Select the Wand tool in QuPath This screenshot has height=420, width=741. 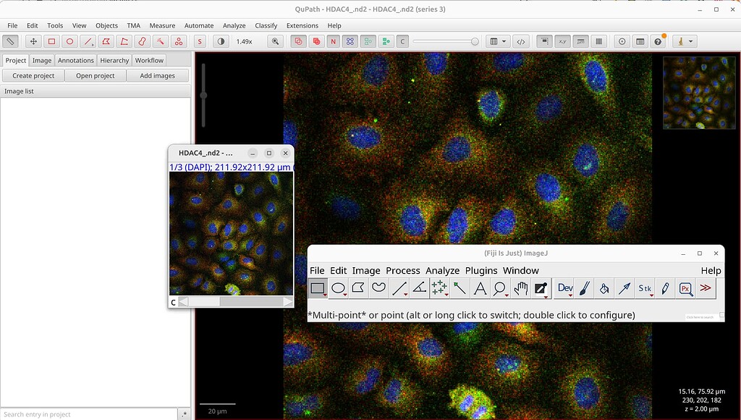161,41
